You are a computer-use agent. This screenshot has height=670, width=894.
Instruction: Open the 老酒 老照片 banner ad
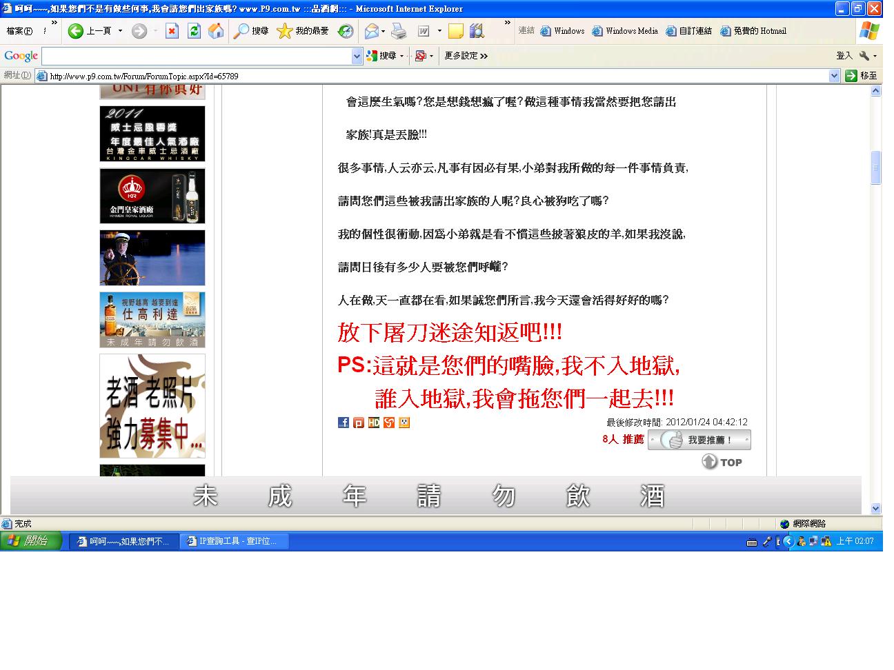pyautogui.click(x=152, y=406)
